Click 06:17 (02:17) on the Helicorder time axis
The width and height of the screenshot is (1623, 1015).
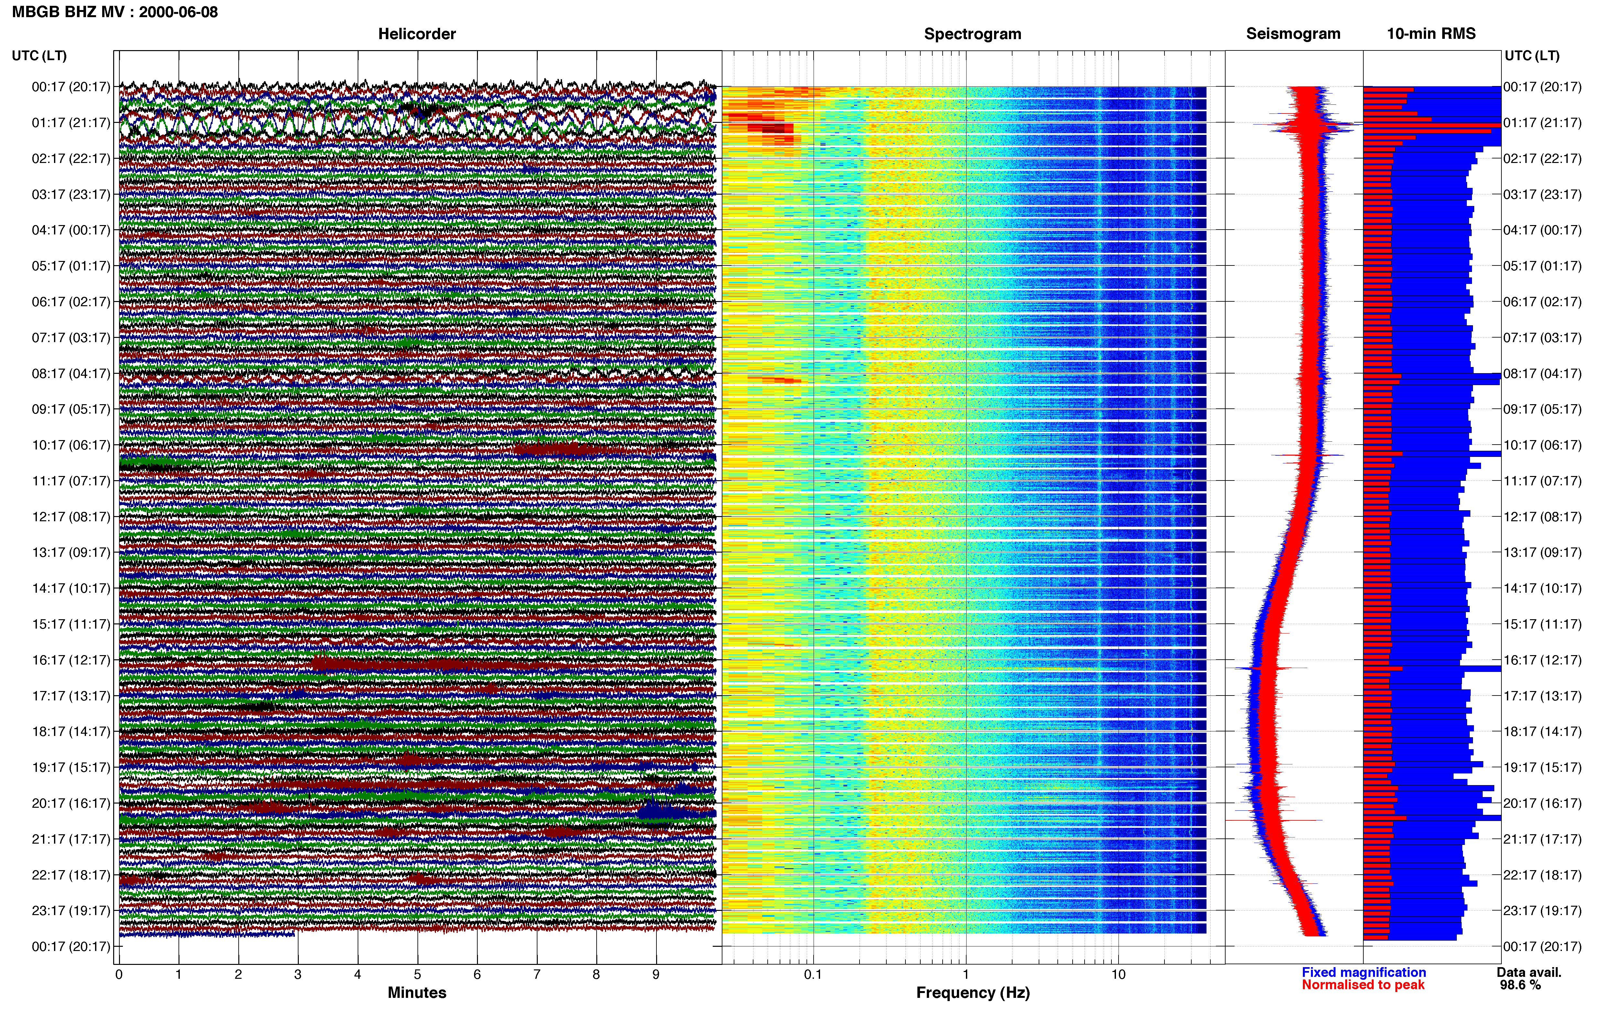(71, 301)
